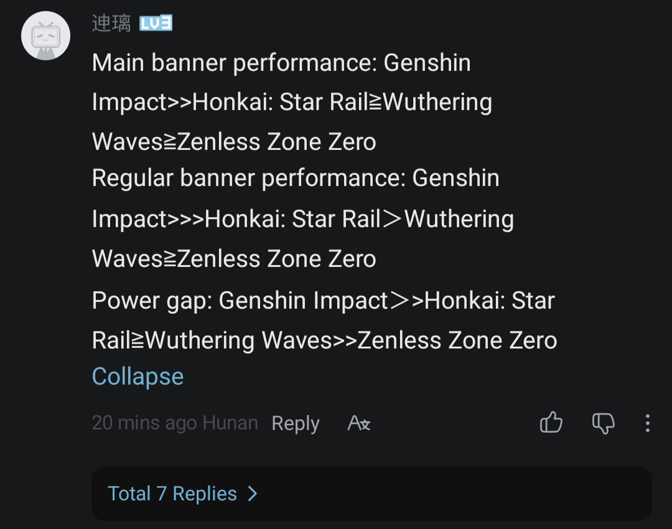Select the Main banner performance line
Viewport: 672px width, 529px height.
pyautogui.click(x=281, y=63)
